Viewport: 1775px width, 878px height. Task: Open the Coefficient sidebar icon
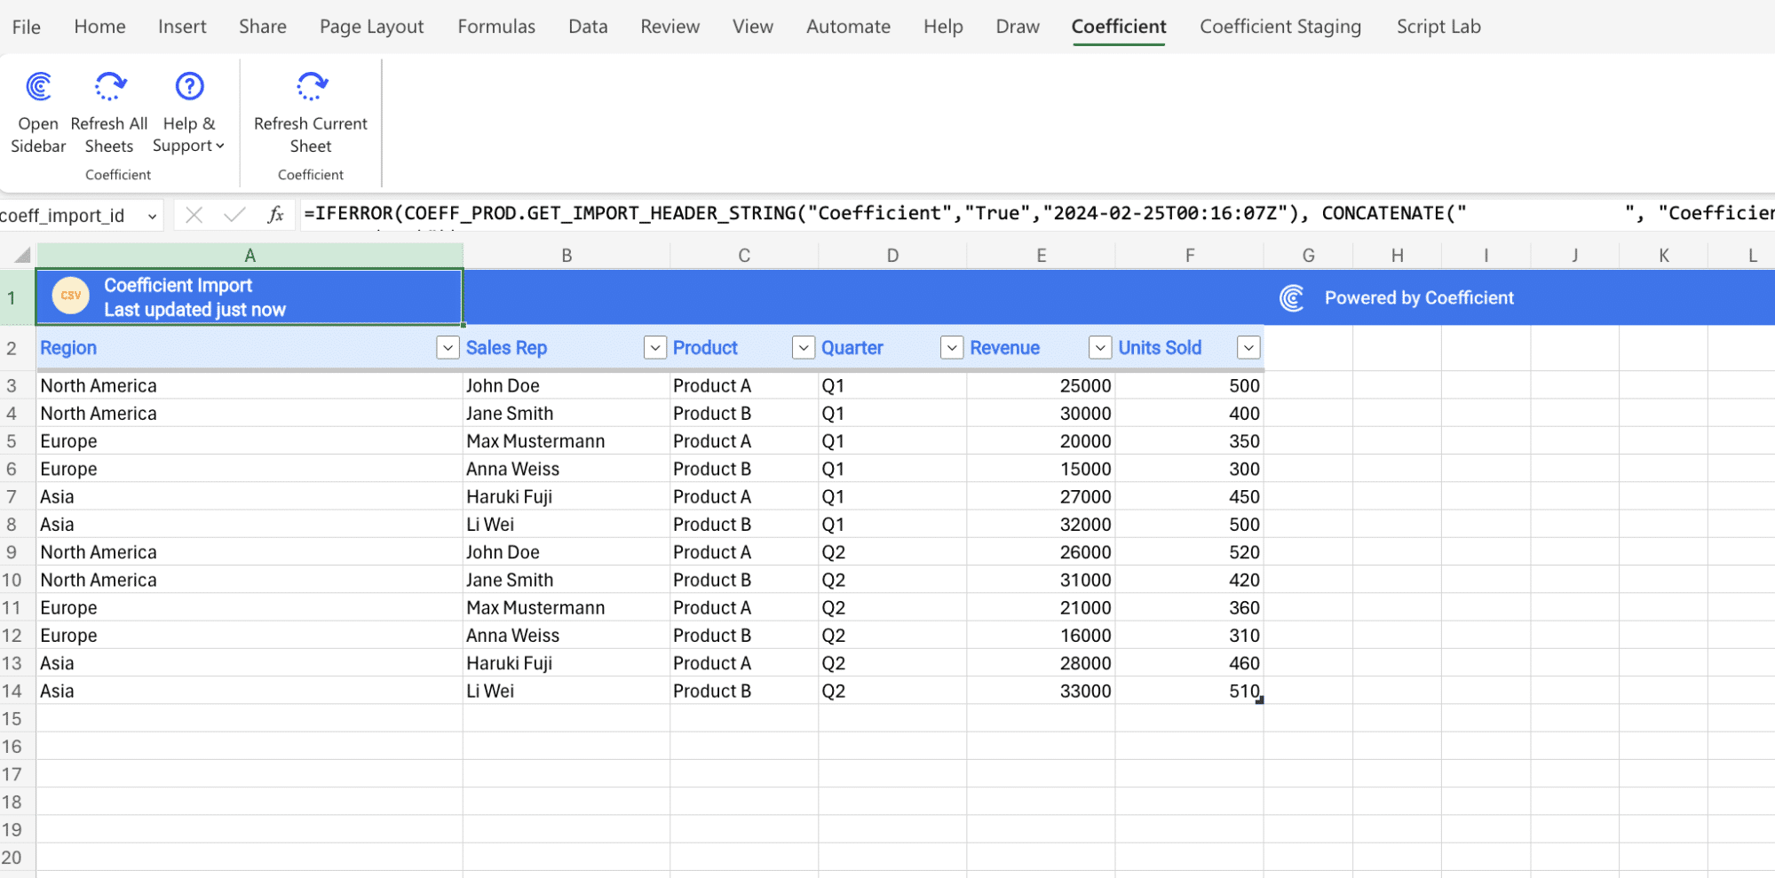point(39,87)
